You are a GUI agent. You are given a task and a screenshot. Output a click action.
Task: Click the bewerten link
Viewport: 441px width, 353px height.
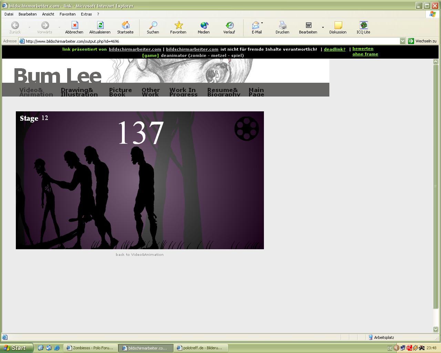click(363, 49)
